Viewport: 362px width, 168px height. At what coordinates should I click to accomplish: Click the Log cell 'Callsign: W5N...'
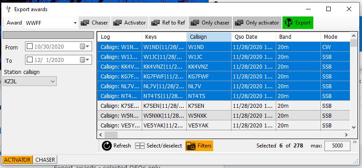[x=119, y=115]
